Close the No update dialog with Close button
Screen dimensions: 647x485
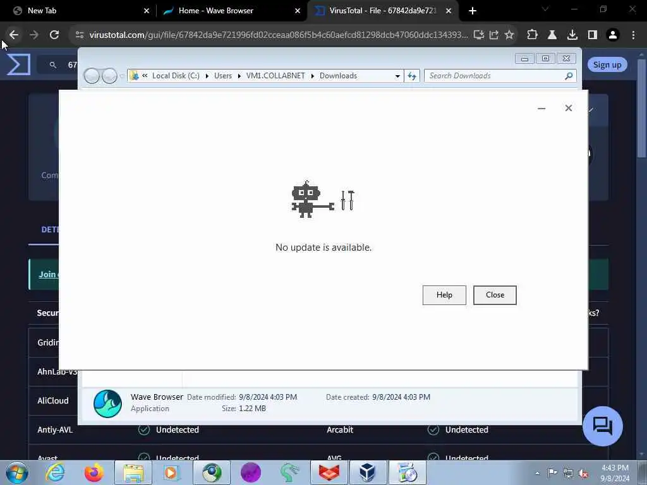(495, 295)
